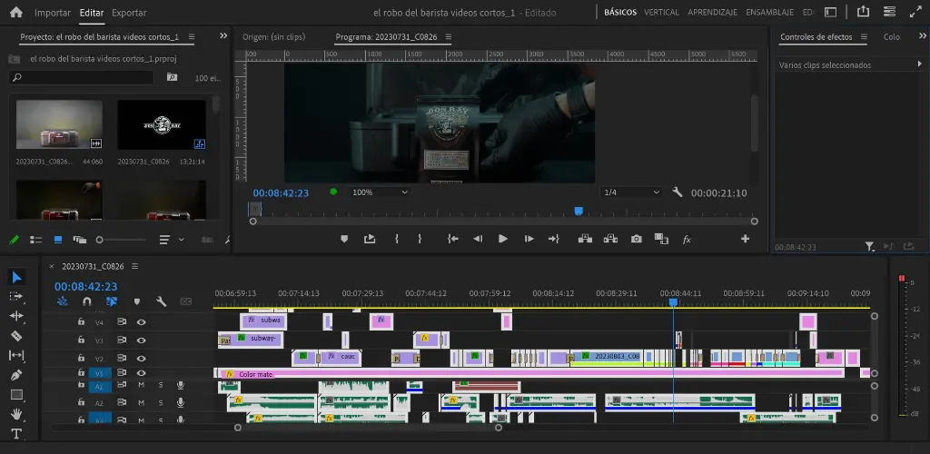Screen dimensions: 930x454
Task: Select the Slip tool
Action: pyautogui.click(x=16, y=355)
